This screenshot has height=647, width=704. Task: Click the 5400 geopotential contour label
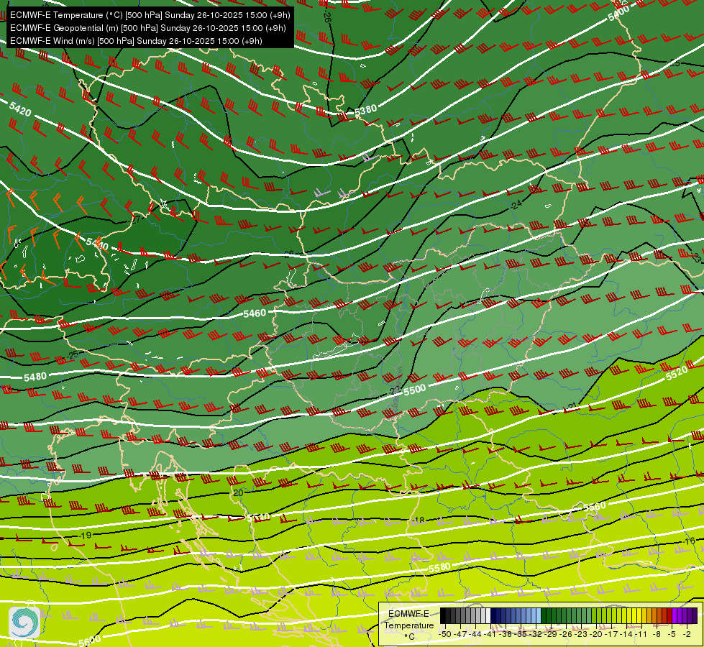click(x=618, y=14)
